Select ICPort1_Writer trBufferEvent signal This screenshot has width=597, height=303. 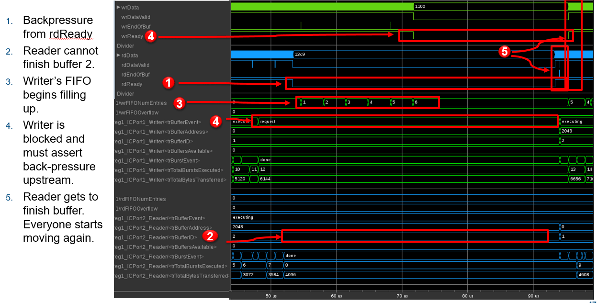[158, 122]
